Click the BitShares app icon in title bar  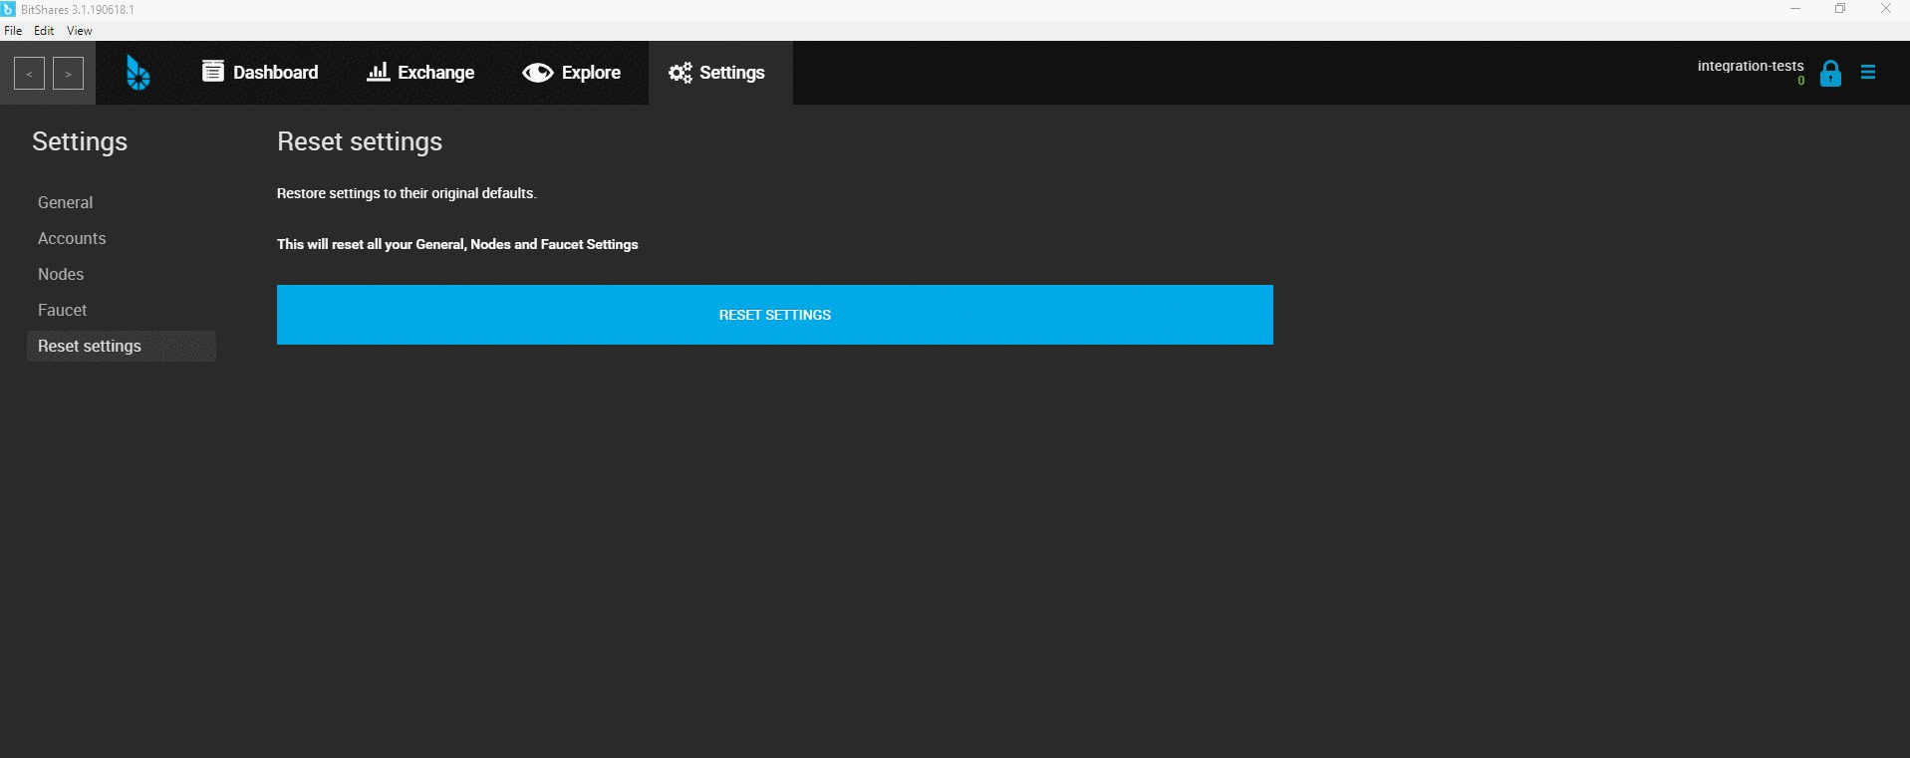9,9
